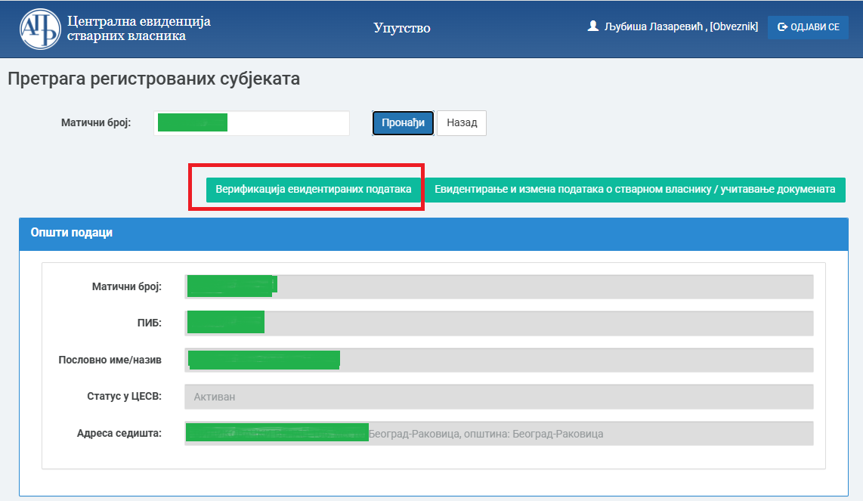863x501 pixels.
Task: Click the heading Претрага регистрованих субјеката
Action: (153, 79)
